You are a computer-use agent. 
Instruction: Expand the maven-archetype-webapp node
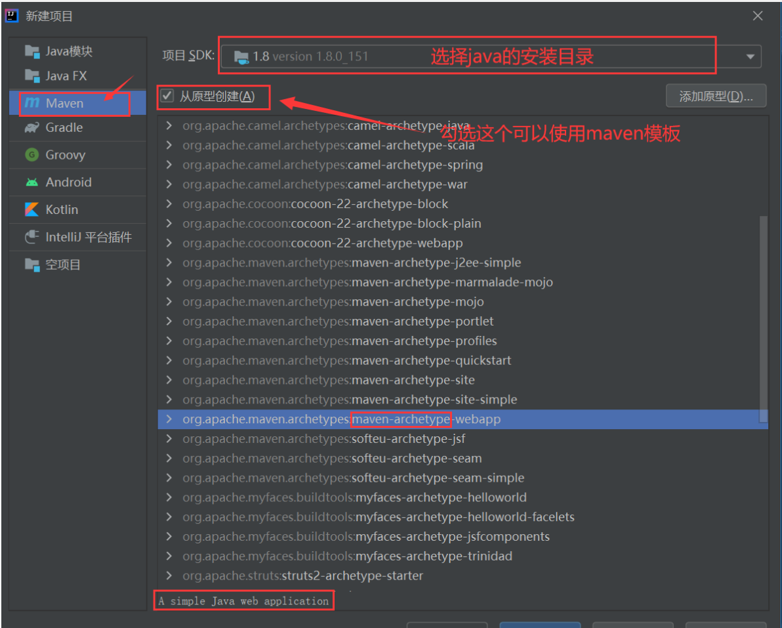pyautogui.click(x=169, y=419)
